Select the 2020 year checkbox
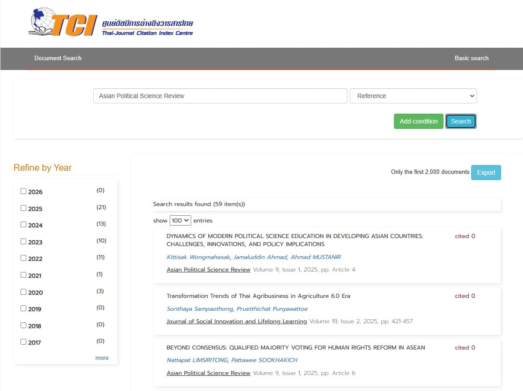This screenshot has width=523, height=391. (24, 292)
